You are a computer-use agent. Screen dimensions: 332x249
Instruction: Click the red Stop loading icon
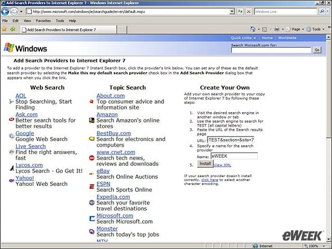pos(249,11)
